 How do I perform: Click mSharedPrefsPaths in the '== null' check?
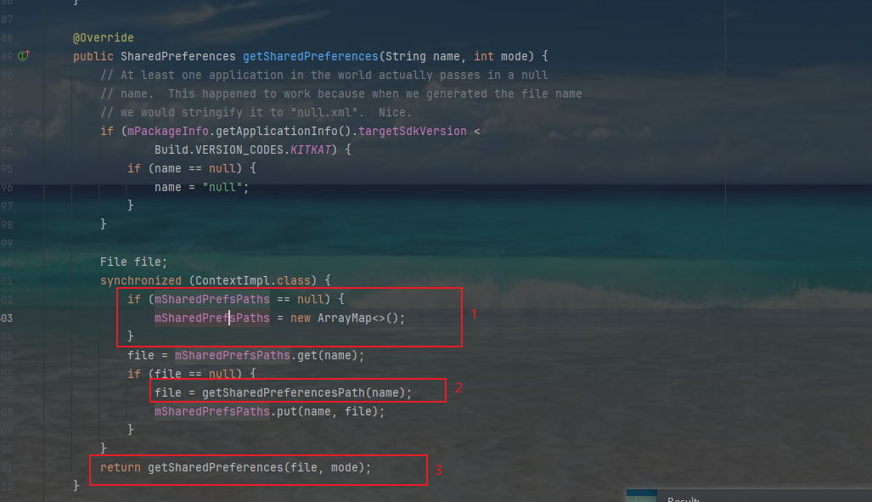pyautogui.click(x=212, y=299)
